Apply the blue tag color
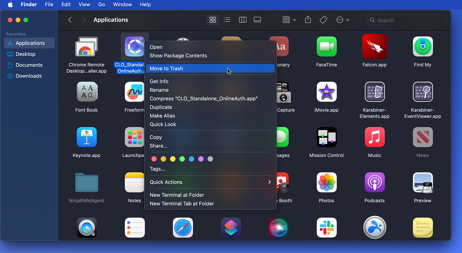The width and height of the screenshot is (462, 253). pyautogui.click(x=192, y=159)
